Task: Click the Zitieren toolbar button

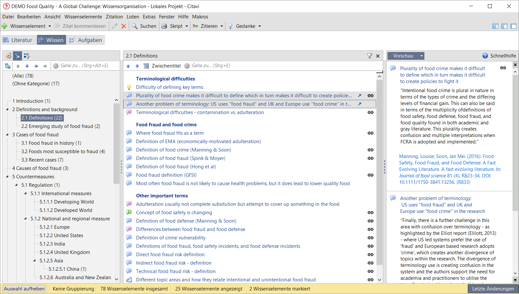Action: point(205,26)
